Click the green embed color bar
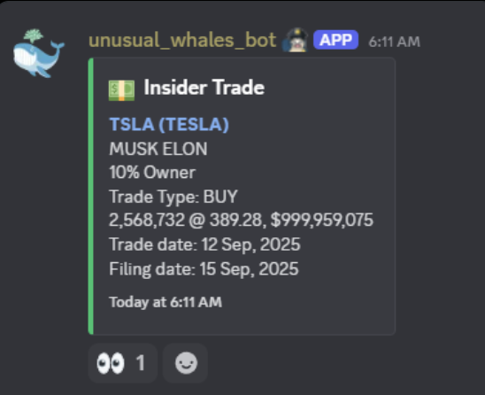485x395 pixels. click(x=90, y=197)
